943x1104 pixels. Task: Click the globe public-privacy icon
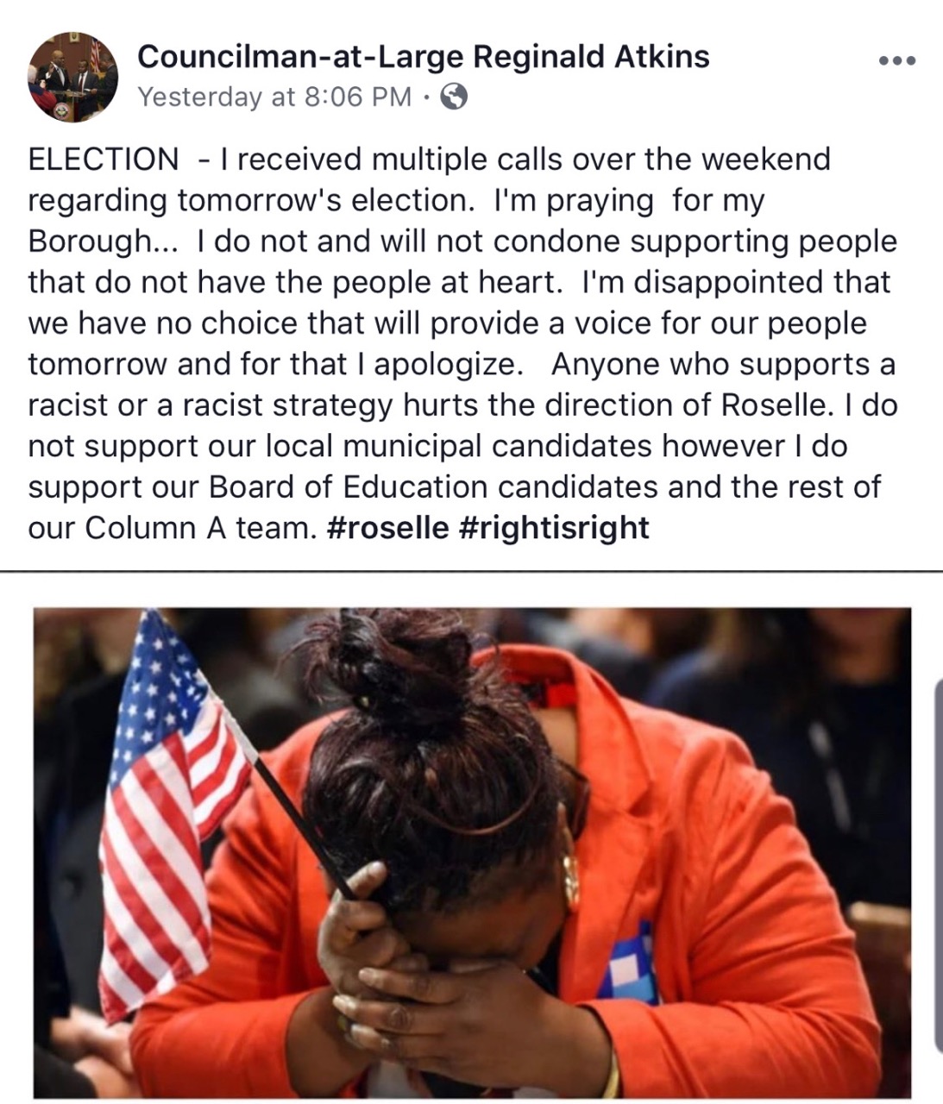point(454,97)
